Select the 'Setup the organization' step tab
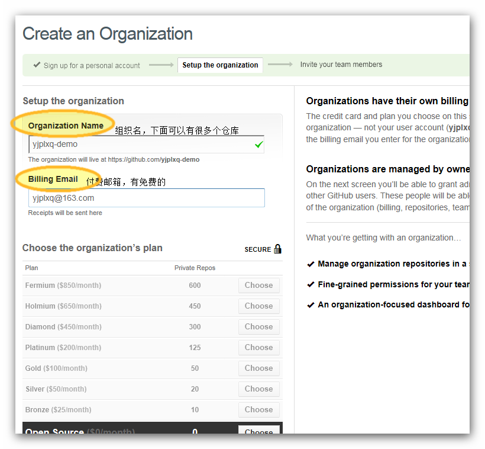Screen dimensions: 485x449 click(x=220, y=65)
